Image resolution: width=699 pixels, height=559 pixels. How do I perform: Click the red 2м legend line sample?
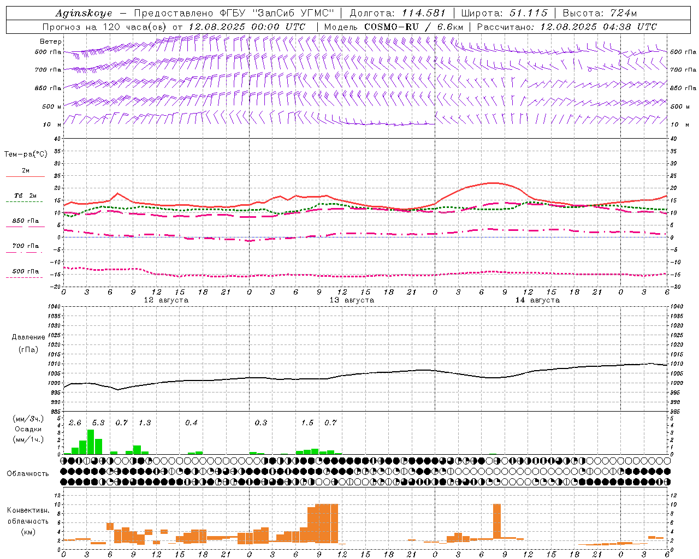(x=25, y=176)
